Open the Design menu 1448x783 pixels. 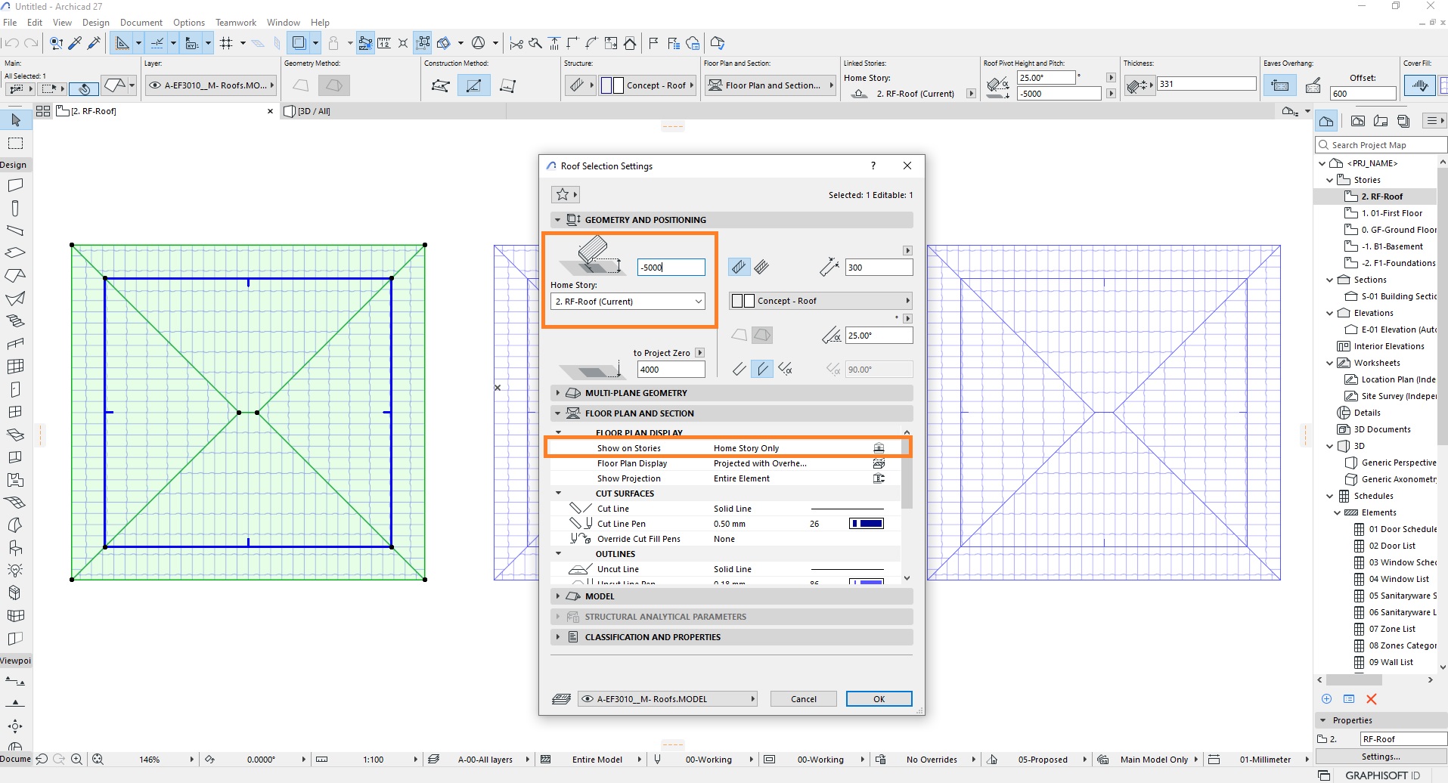pyautogui.click(x=96, y=23)
